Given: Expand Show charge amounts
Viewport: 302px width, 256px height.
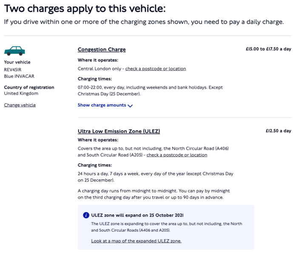Looking at the screenshot, I should [x=105, y=105].
